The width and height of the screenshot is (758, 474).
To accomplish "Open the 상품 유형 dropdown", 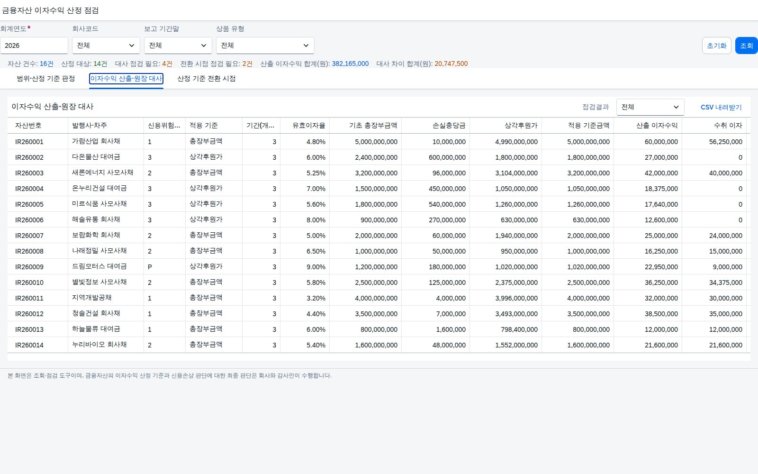I will (265, 46).
